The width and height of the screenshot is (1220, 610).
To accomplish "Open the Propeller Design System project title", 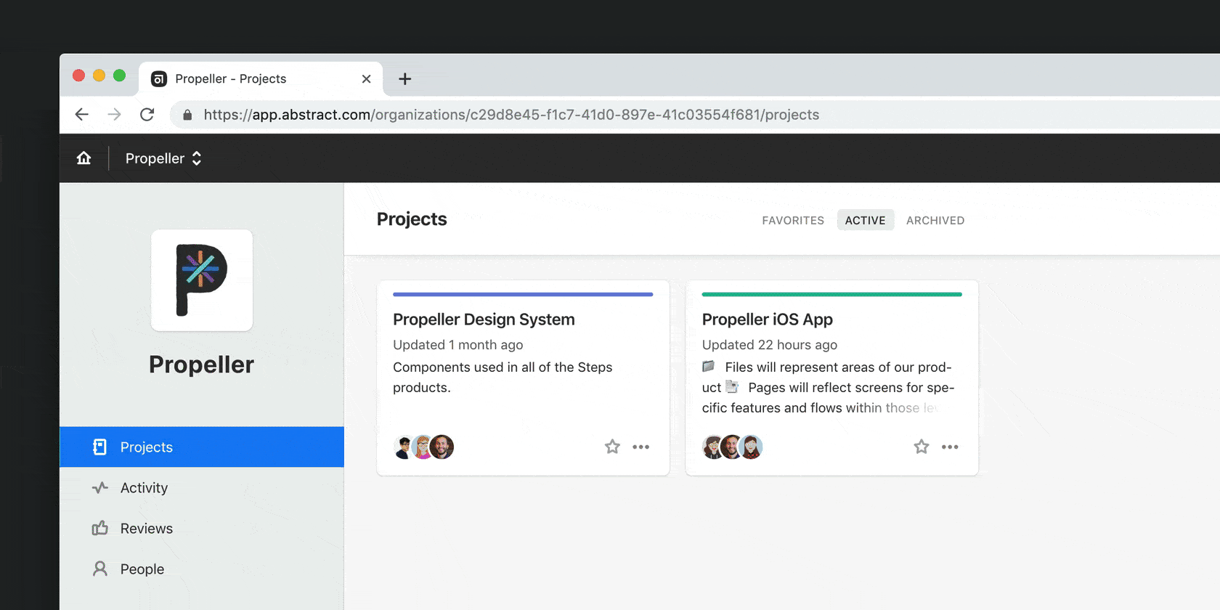I will pos(484,320).
